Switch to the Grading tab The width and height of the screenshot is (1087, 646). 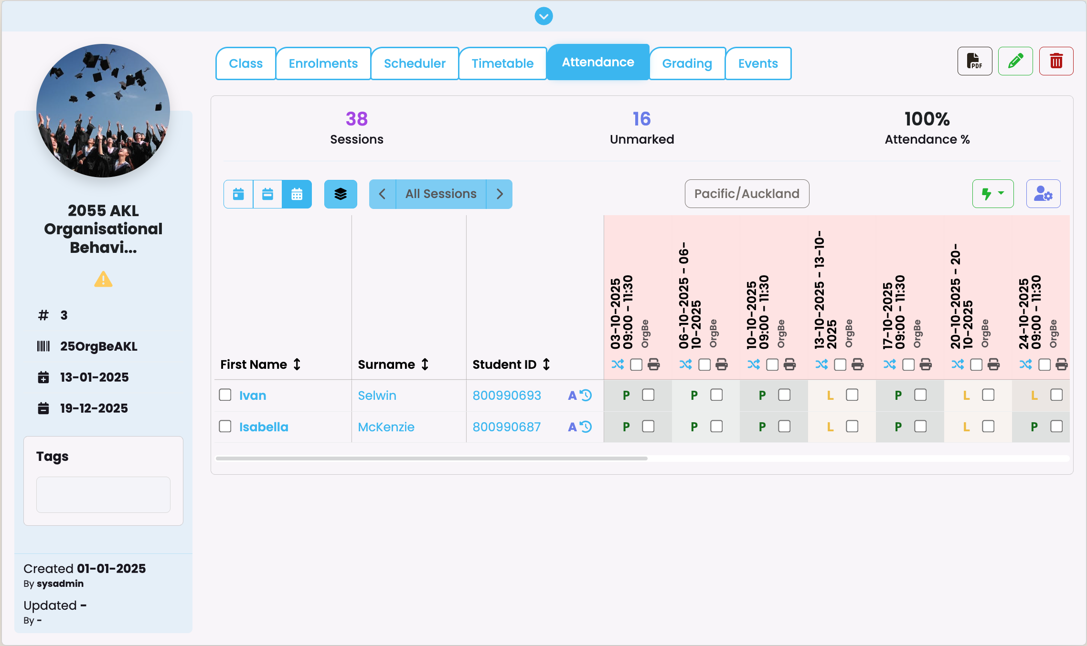click(687, 63)
